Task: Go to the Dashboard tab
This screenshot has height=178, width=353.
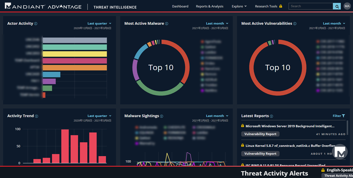Action: click(180, 6)
